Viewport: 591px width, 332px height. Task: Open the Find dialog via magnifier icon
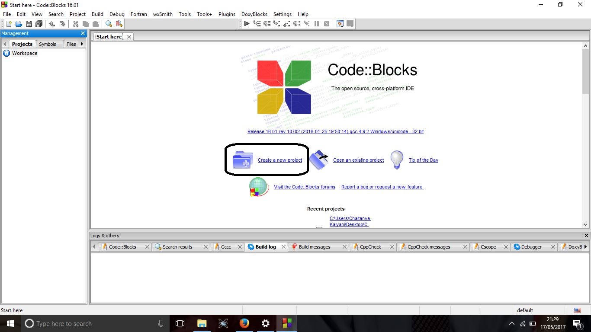(109, 24)
